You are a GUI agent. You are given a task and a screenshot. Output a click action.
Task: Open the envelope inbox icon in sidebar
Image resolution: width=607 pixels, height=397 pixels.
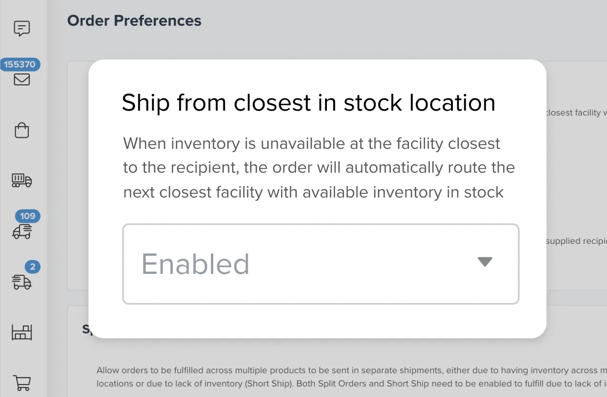[x=21, y=80]
